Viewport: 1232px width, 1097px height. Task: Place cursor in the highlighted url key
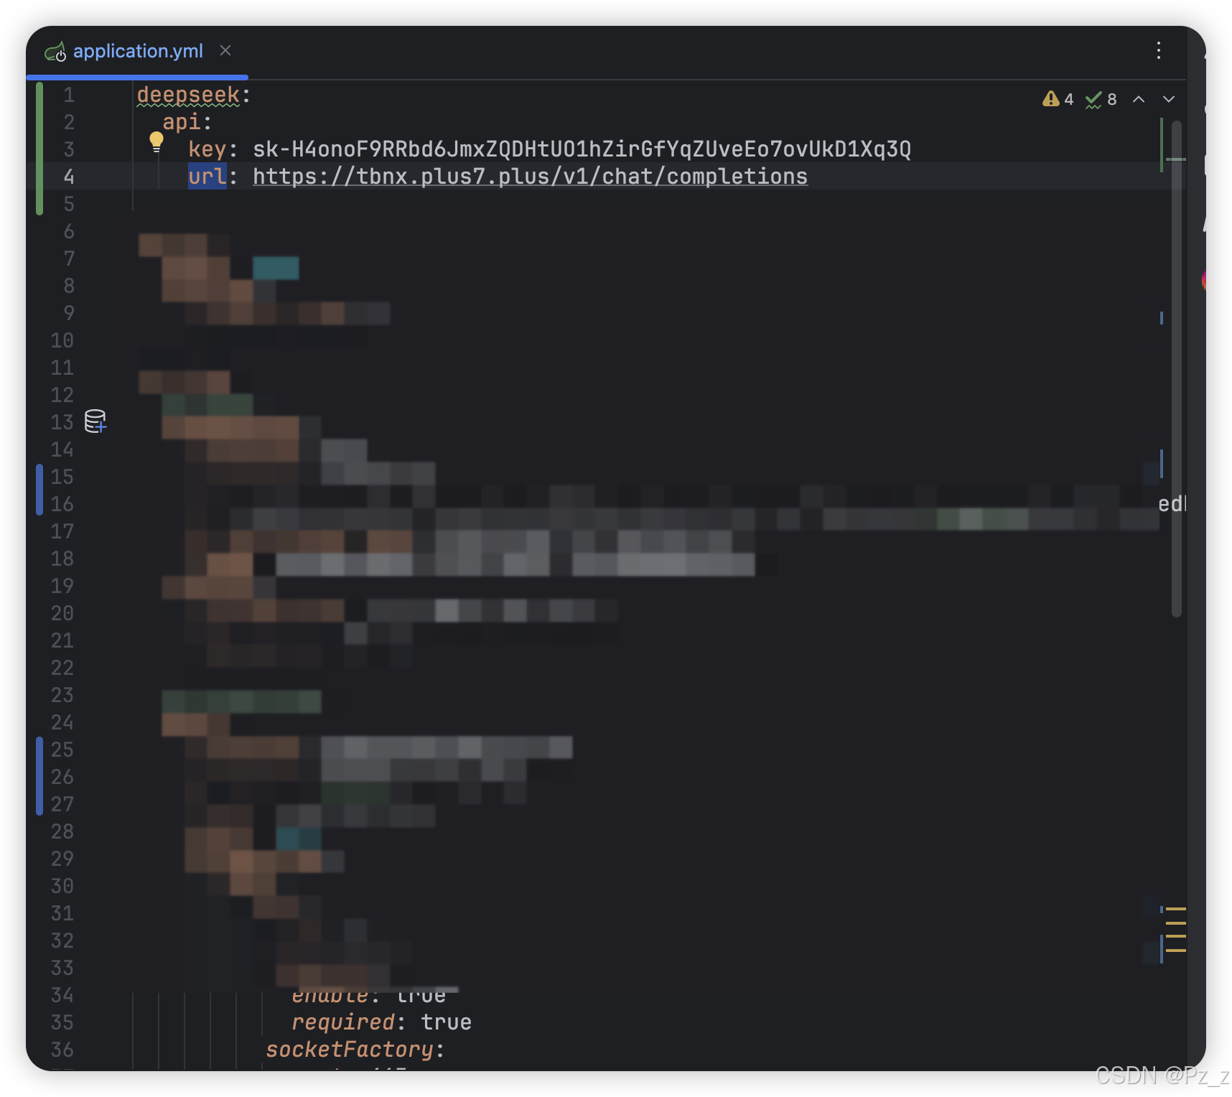point(207,176)
